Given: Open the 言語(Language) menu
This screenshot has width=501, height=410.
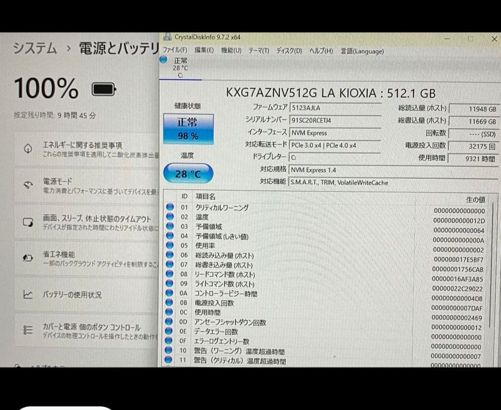Looking at the screenshot, I should click(x=362, y=51).
